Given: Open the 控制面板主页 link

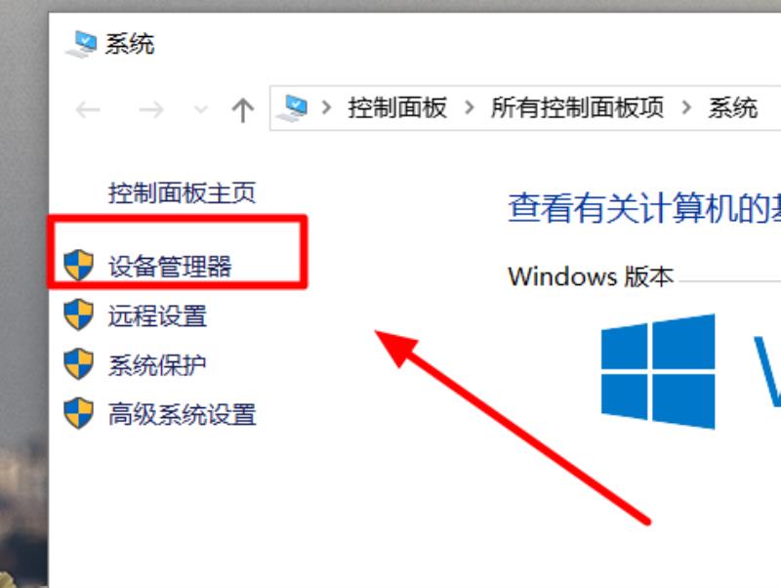Looking at the screenshot, I should tap(183, 192).
